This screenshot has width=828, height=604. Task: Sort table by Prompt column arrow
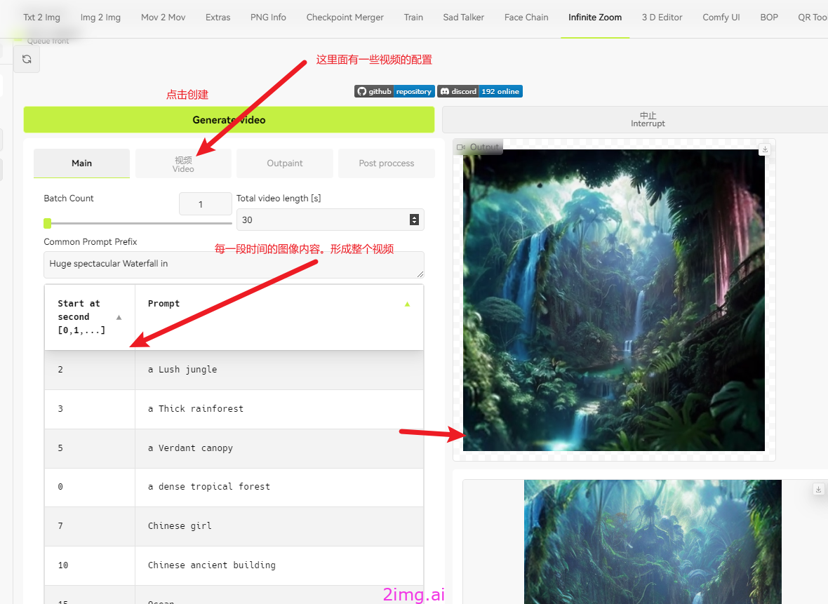coord(407,304)
